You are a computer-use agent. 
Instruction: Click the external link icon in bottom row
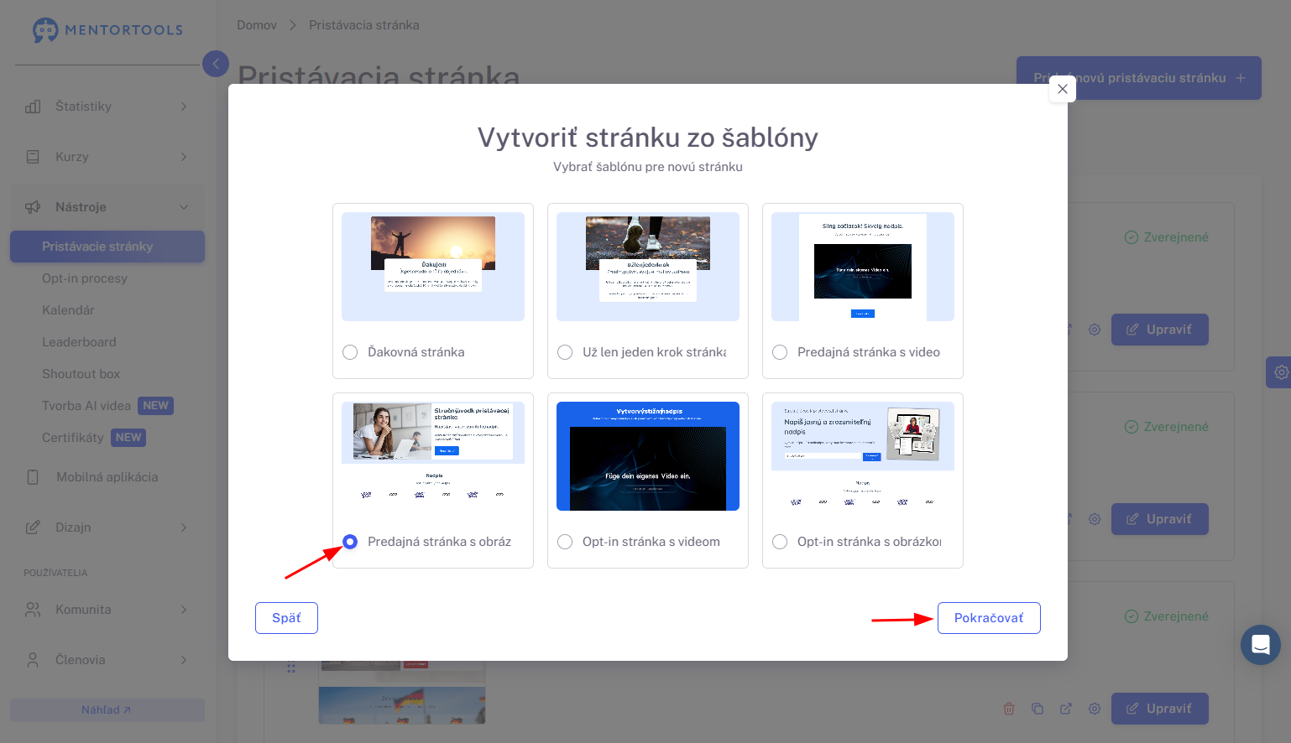(1066, 709)
